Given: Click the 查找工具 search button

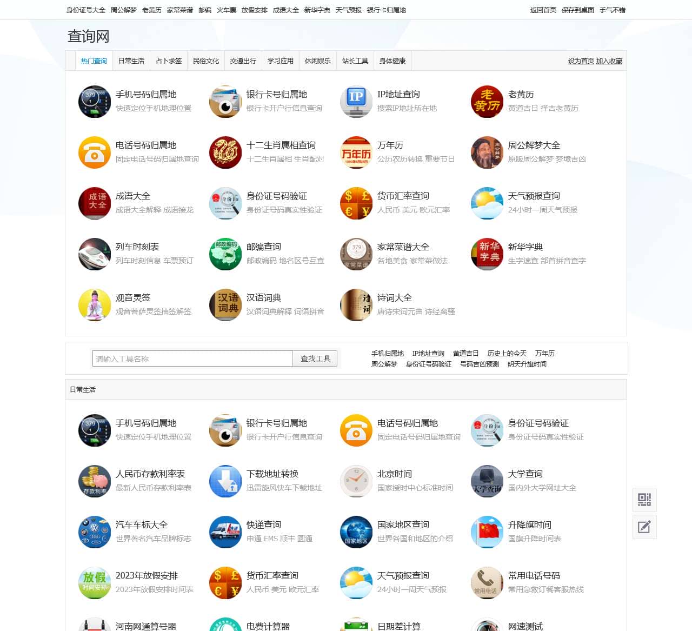Looking at the screenshot, I should point(315,358).
